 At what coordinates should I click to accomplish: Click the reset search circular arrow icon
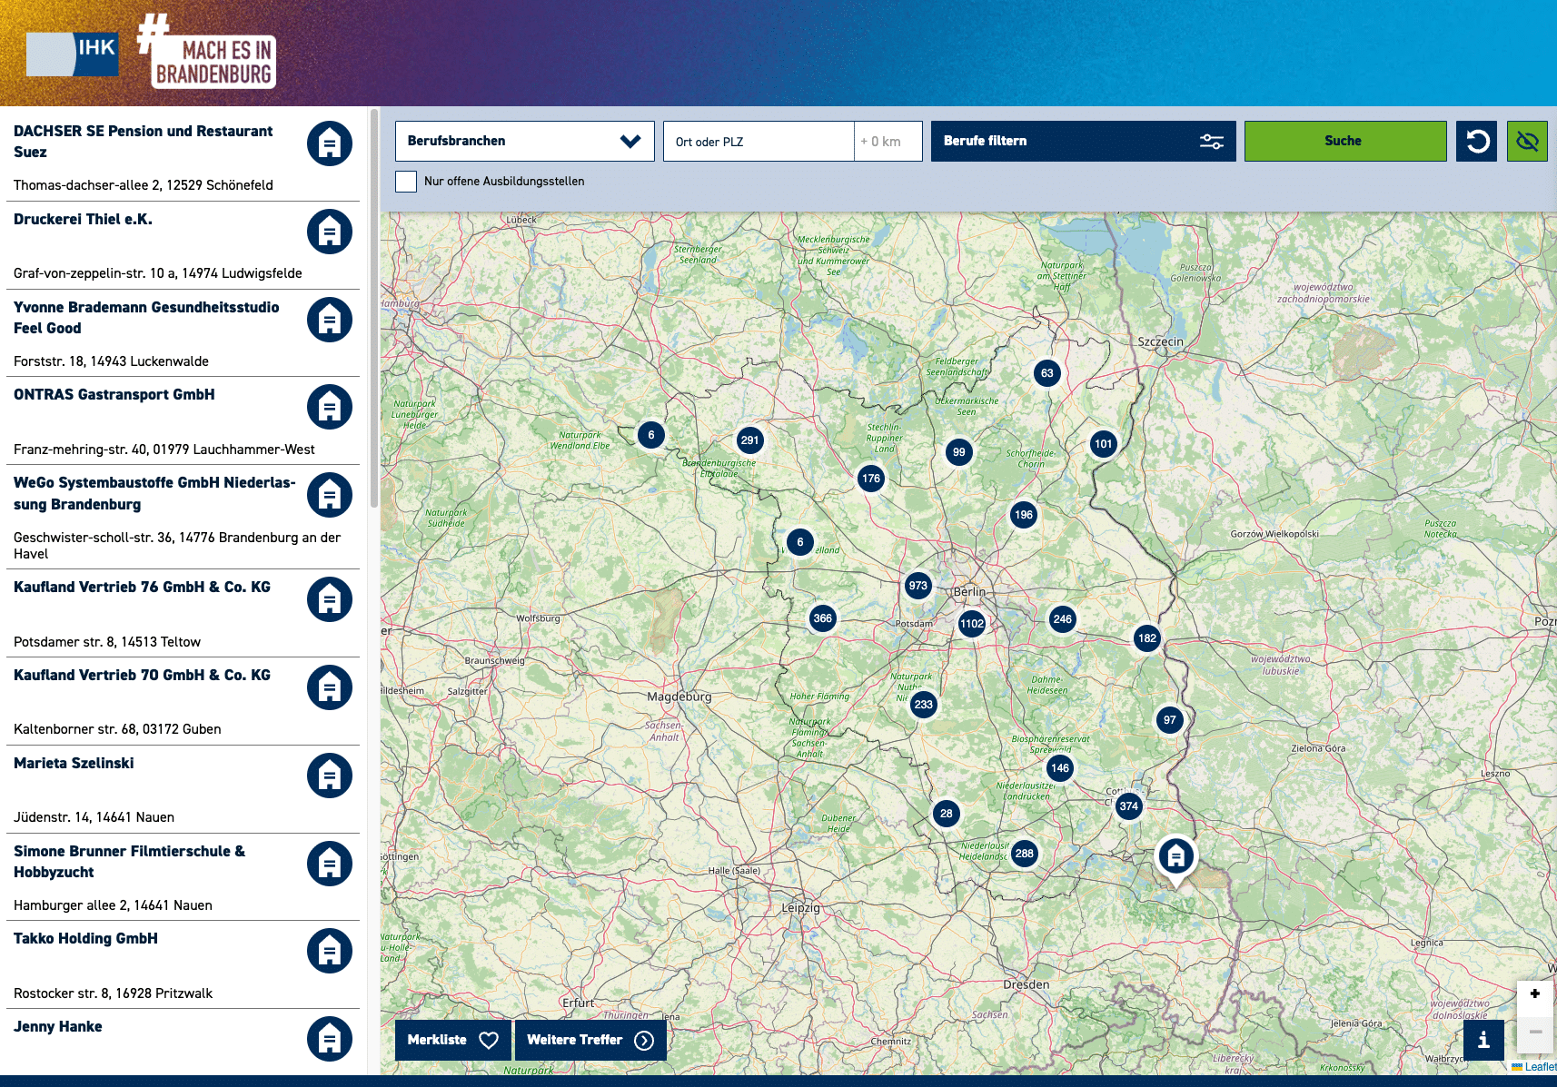point(1476,142)
